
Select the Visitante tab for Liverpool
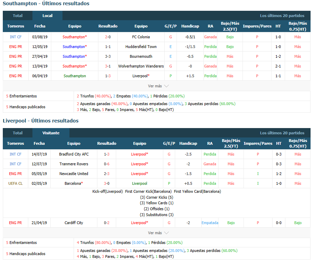(51, 133)
